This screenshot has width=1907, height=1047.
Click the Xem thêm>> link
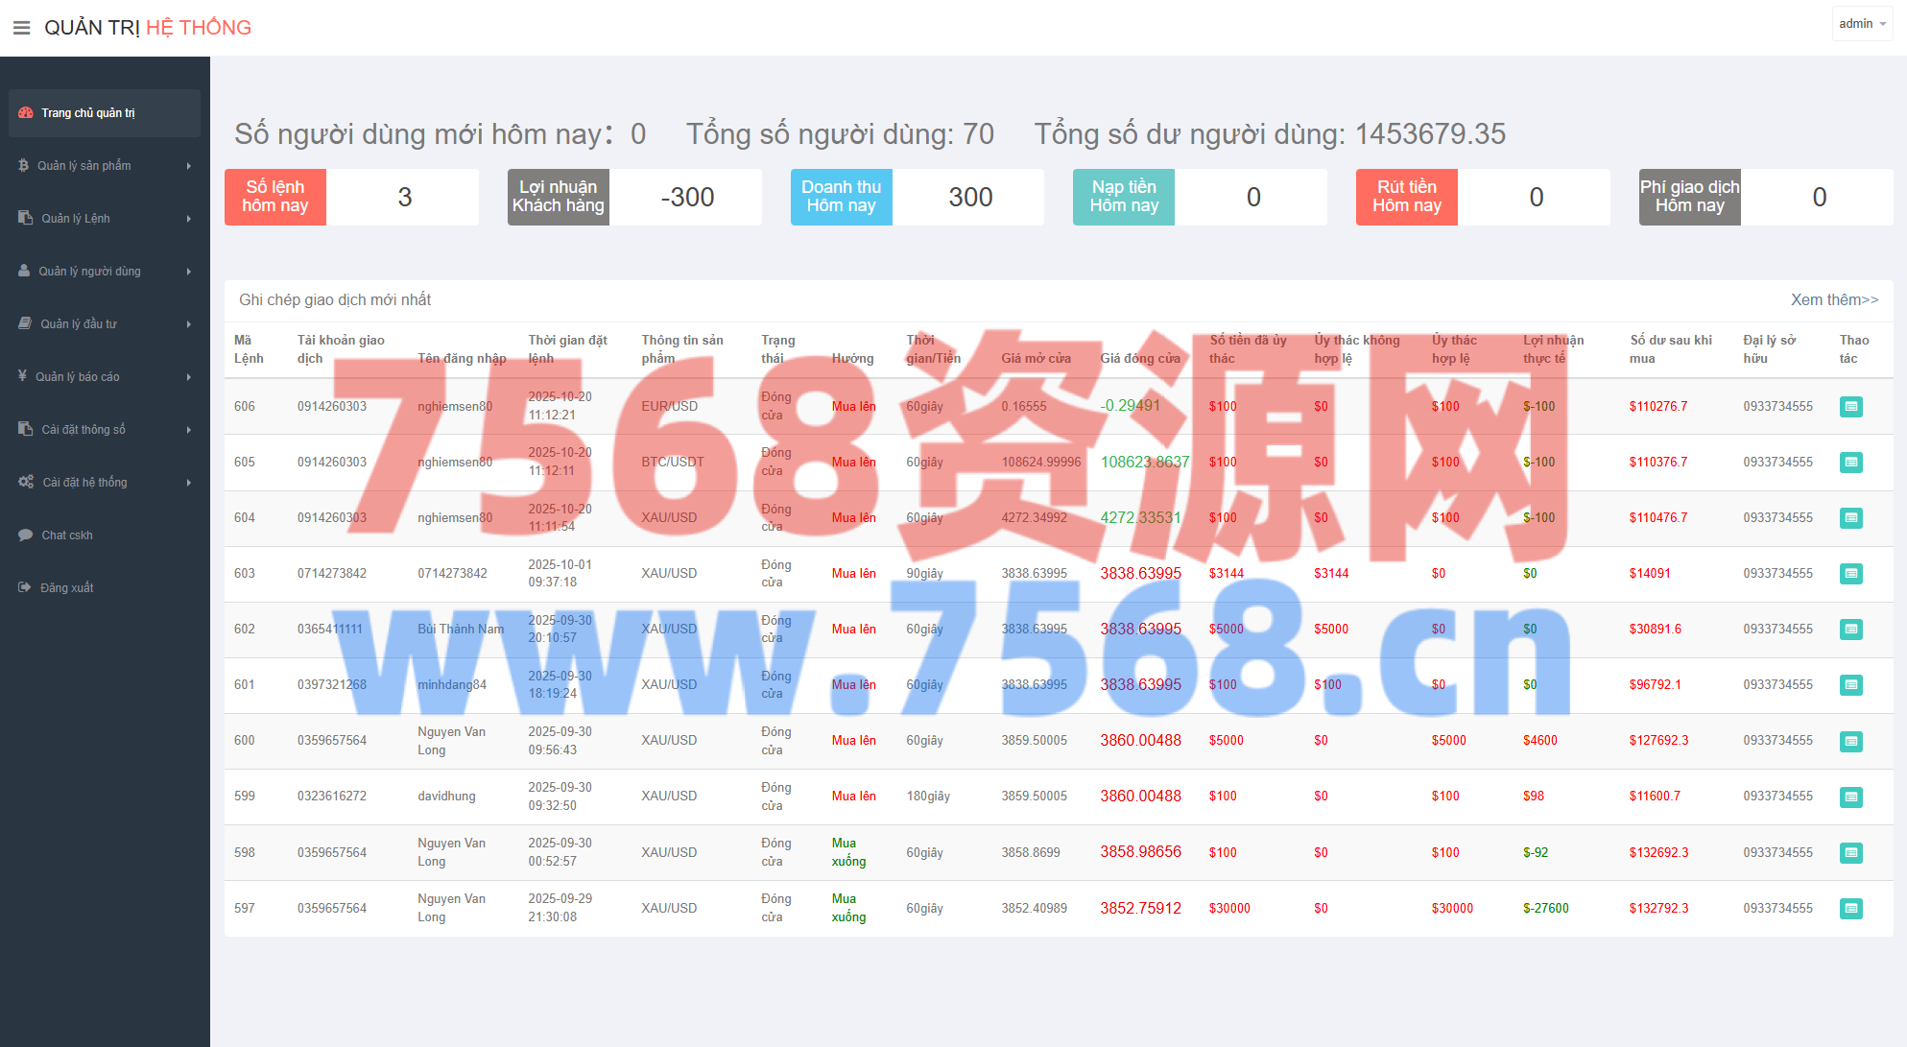pyautogui.click(x=1834, y=299)
